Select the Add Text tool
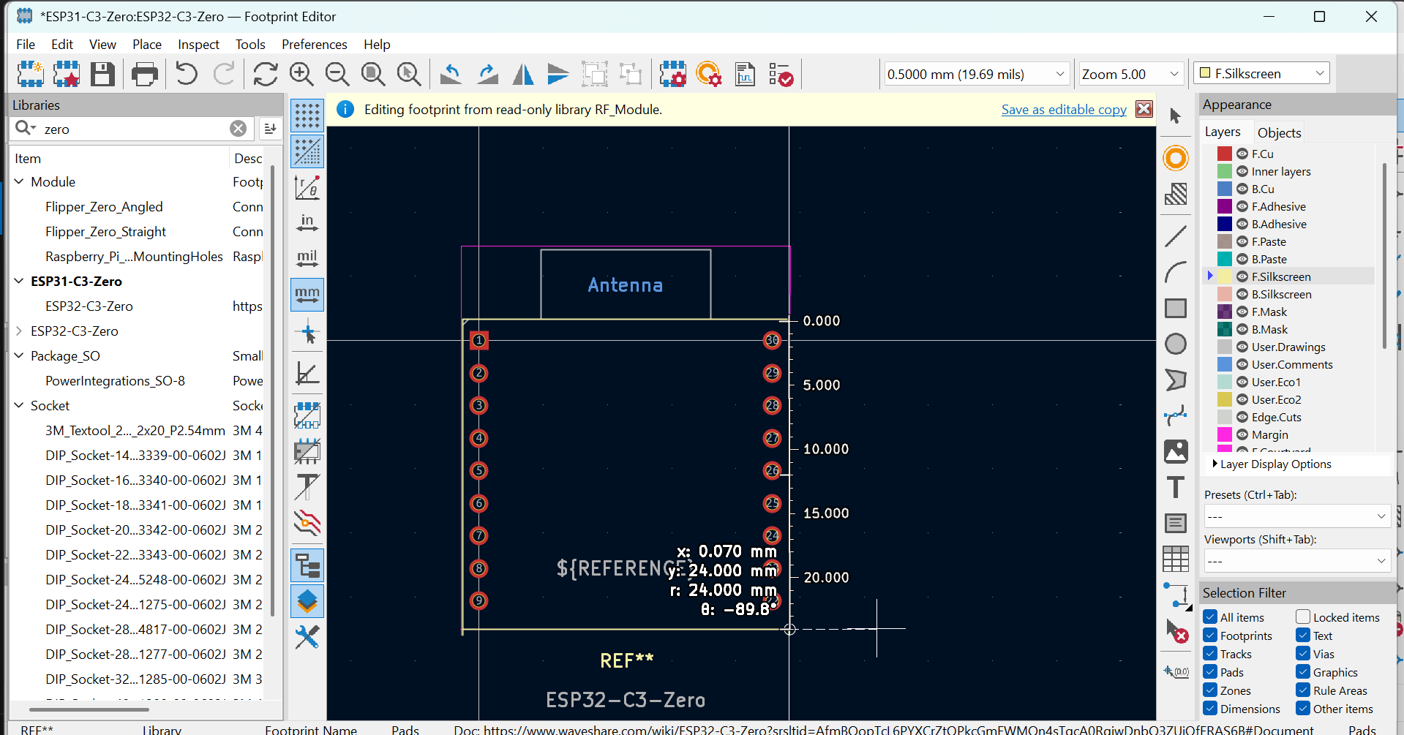This screenshot has height=735, width=1404. (x=1175, y=487)
